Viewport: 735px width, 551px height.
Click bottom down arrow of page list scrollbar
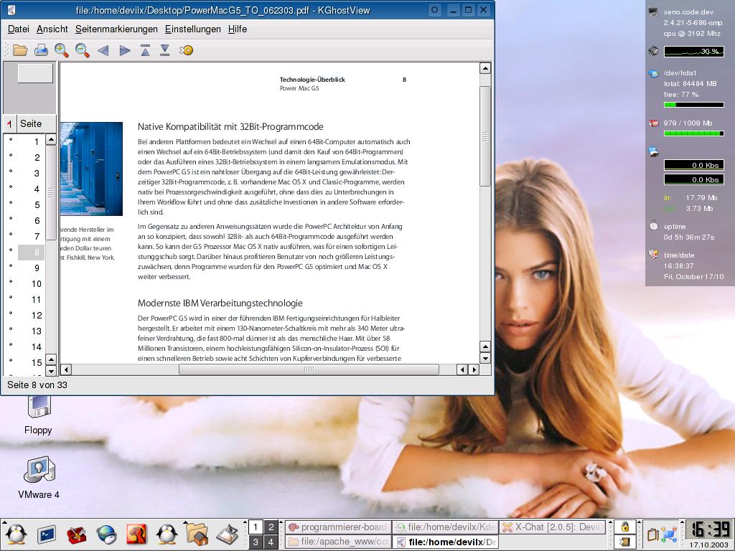(51, 370)
